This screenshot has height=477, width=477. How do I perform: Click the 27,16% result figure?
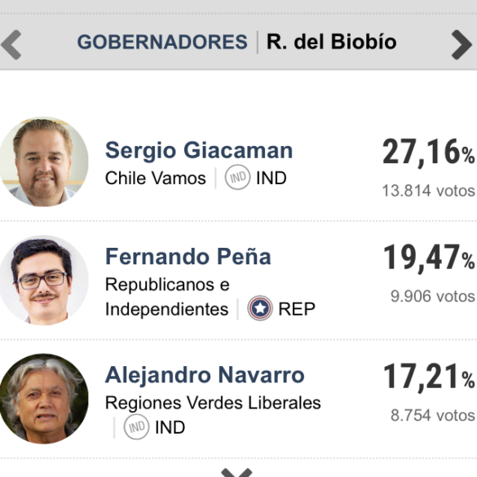pos(428,152)
